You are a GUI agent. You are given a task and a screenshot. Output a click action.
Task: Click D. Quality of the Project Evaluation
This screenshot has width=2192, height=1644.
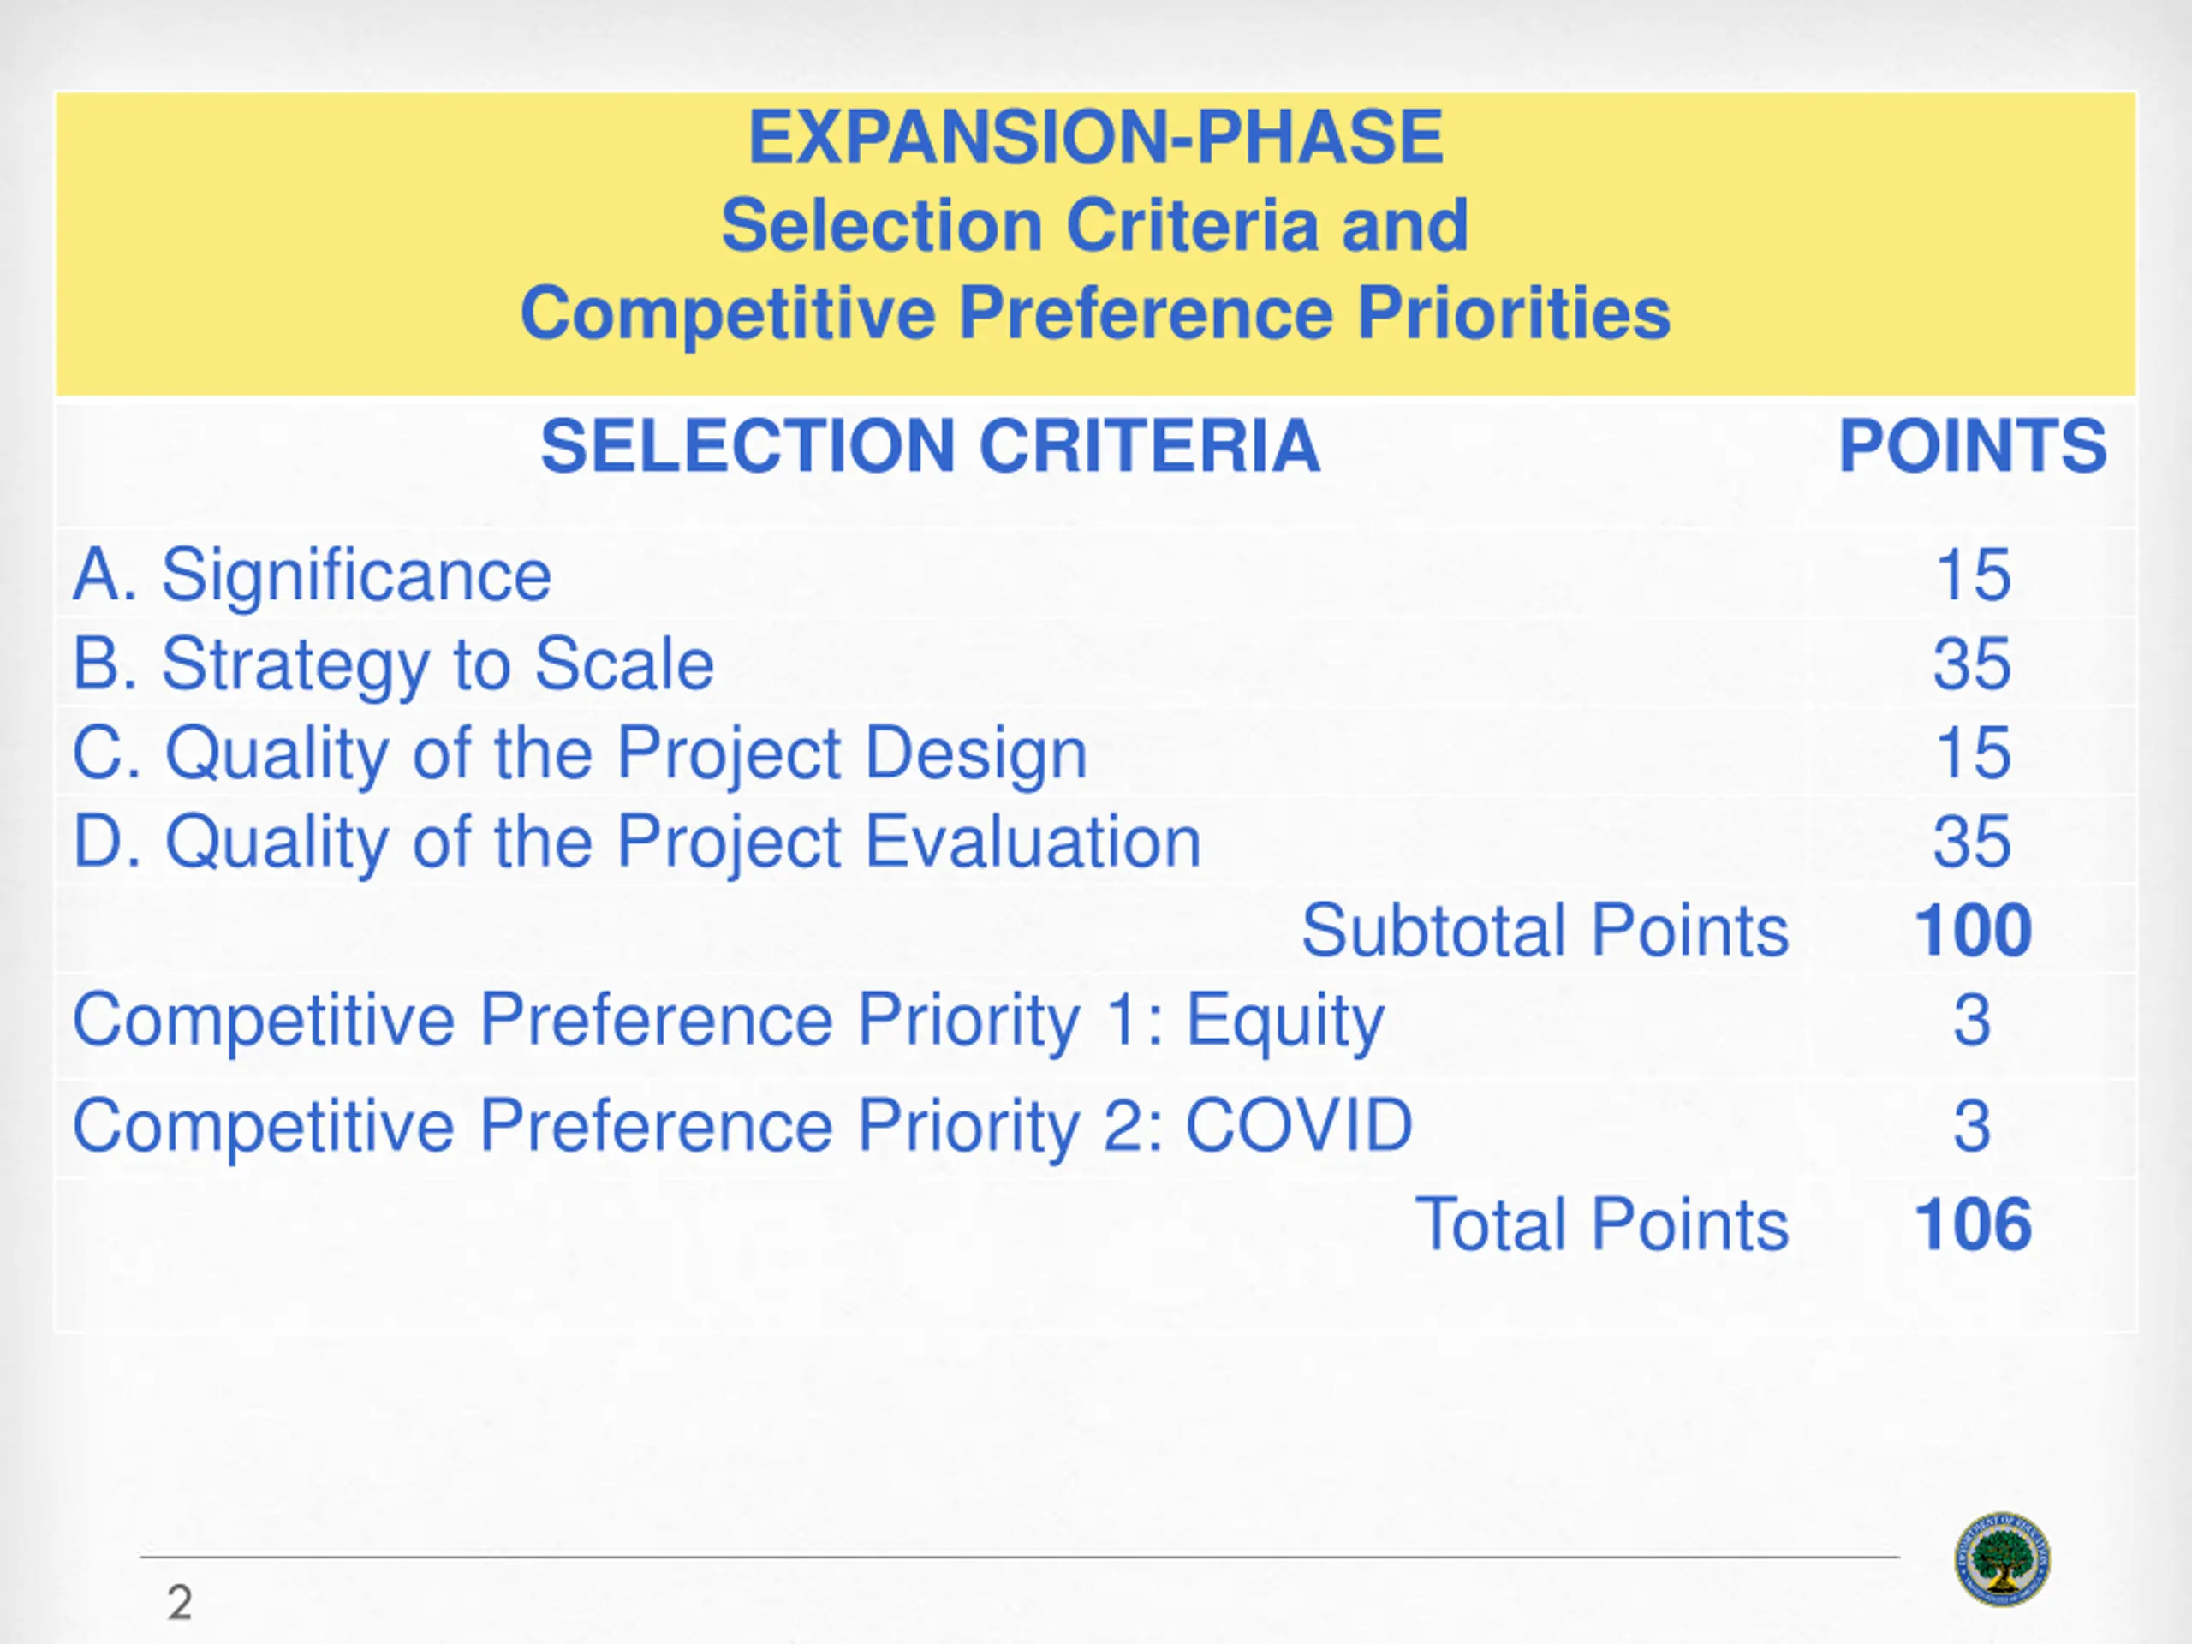click(x=636, y=843)
